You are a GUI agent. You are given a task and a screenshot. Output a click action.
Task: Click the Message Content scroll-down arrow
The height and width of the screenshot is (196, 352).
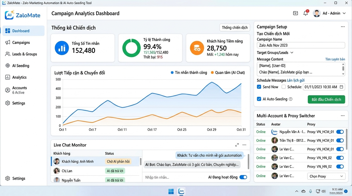pos(343,74)
